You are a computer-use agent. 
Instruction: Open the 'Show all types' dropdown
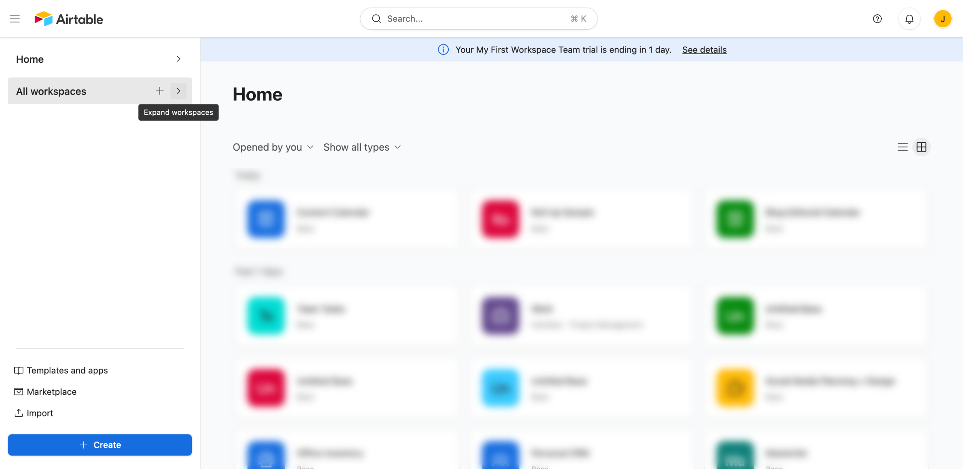click(362, 147)
